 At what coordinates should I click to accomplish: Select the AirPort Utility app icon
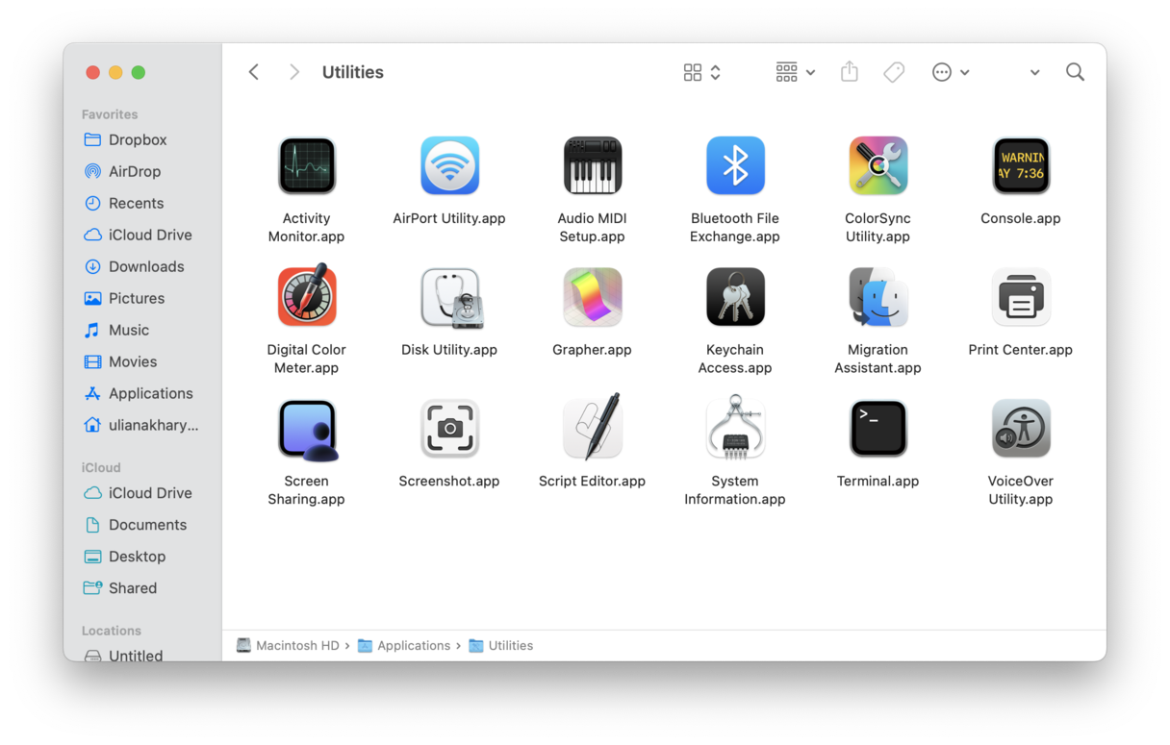(449, 165)
